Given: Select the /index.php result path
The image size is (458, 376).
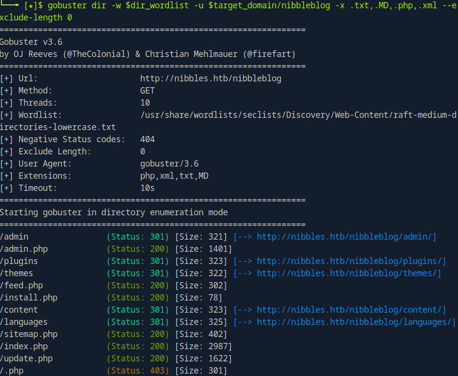Looking at the screenshot, I should [24, 346].
